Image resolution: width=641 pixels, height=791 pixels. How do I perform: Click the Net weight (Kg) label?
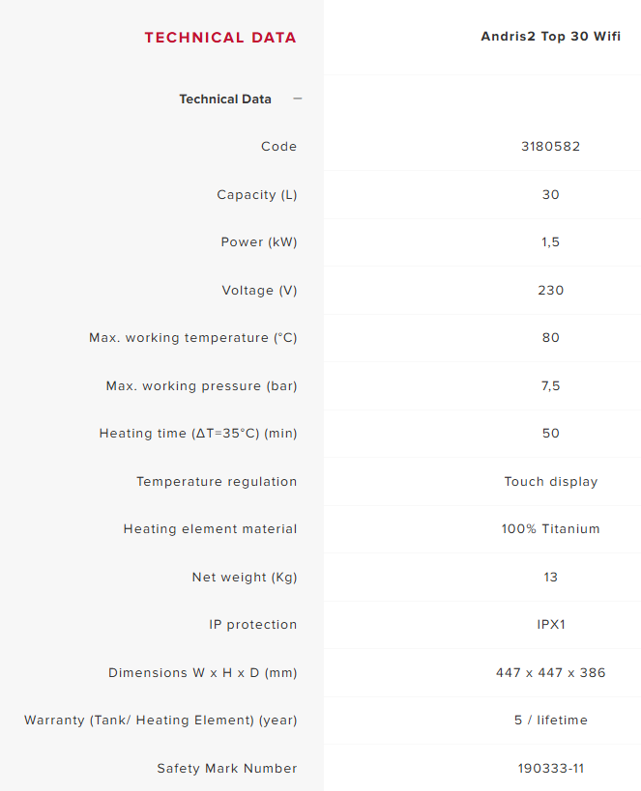[245, 577]
